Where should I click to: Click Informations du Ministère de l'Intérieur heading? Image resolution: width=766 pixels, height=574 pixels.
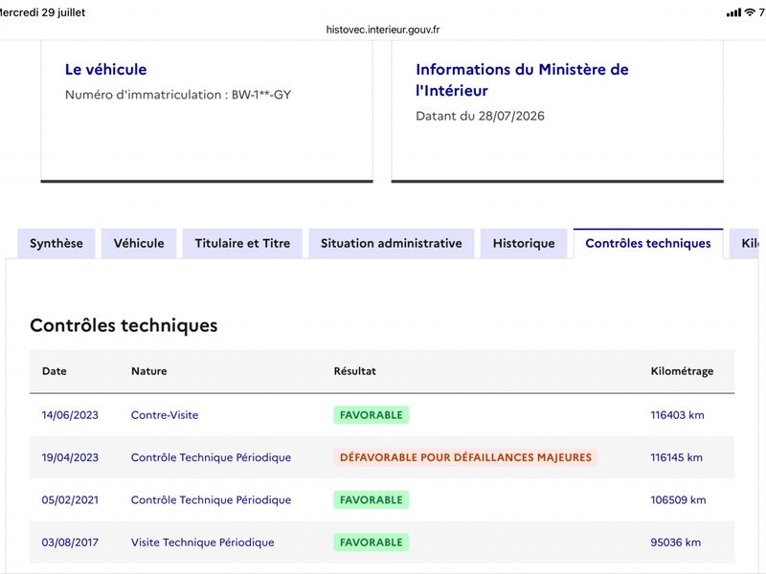coord(522,79)
